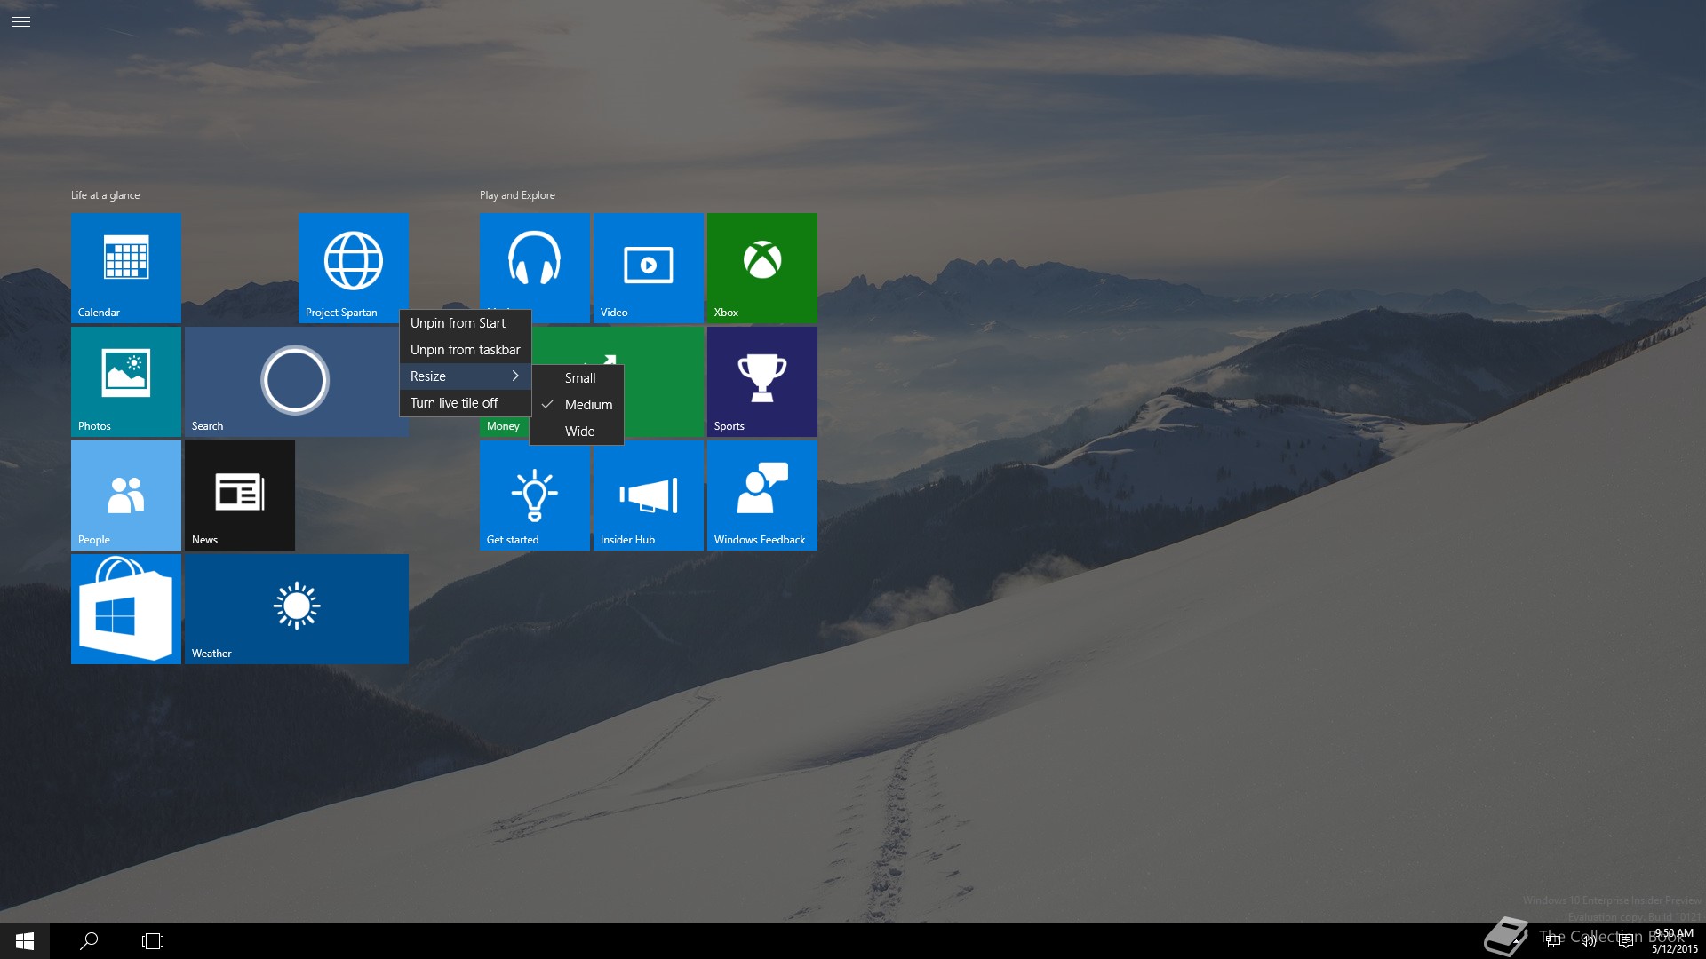Screen dimensions: 1706x959
Task: Open the Get started lightbulb tile
Action: point(535,495)
